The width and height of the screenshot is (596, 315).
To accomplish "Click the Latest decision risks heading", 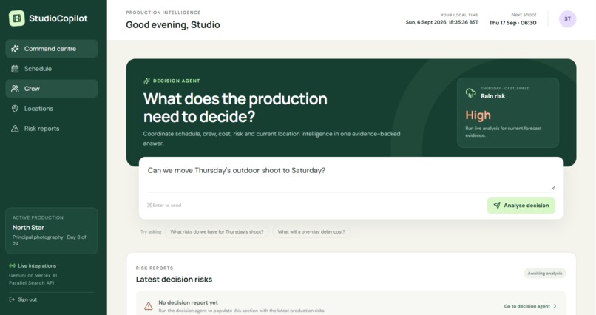I will (x=174, y=280).
